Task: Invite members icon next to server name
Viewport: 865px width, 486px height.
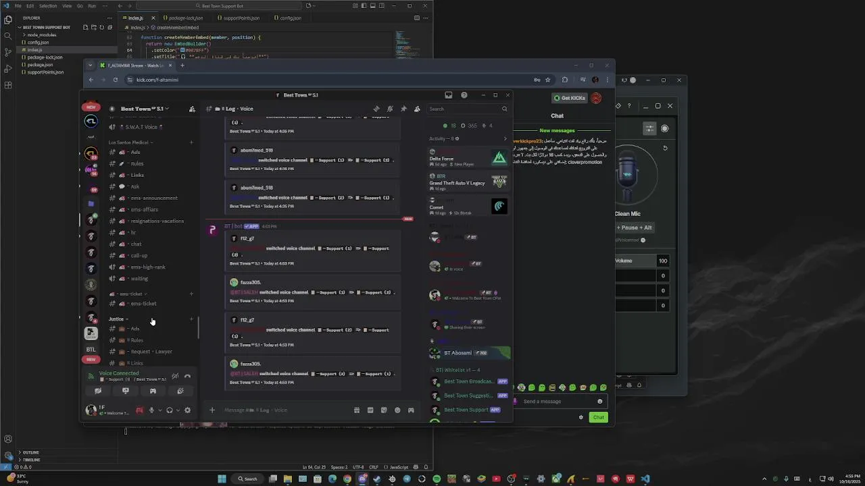Action: pos(192,109)
